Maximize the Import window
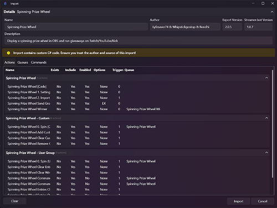This screenshot has width=277, height=208. [263, 3]
